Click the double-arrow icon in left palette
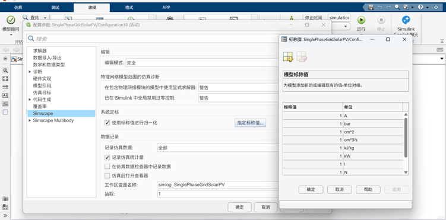Viewport: 446px width, 220px height. pos(5,87)
